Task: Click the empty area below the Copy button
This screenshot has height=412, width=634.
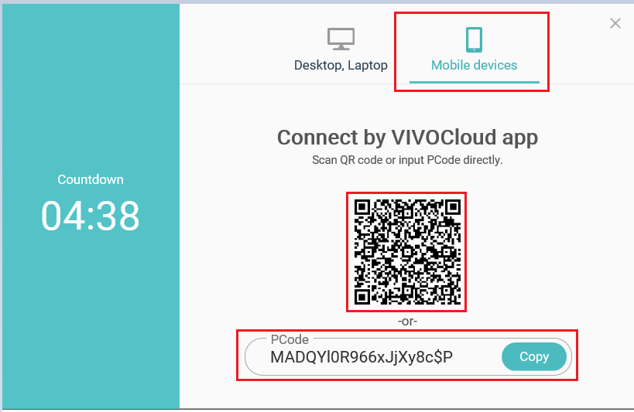Action: [x=533, y=393]
